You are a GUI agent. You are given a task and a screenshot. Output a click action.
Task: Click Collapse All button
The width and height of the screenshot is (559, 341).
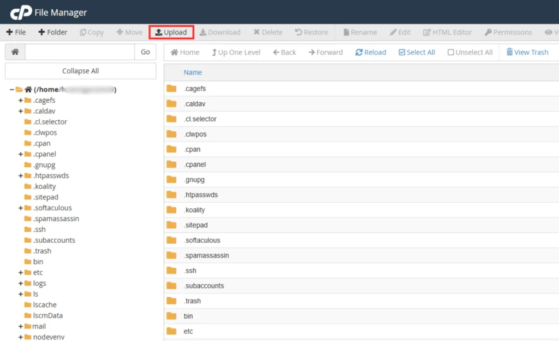[x=81, y=71]
